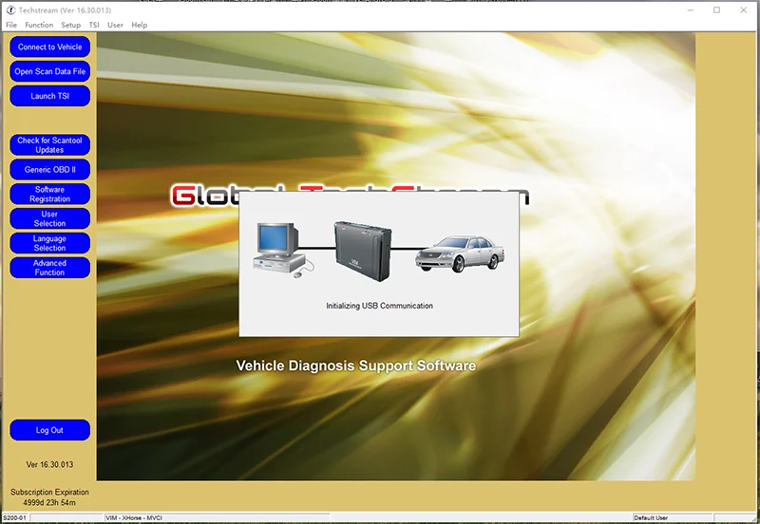Check for Scantool Updates
760x524 pixels.
pos(50,145)
